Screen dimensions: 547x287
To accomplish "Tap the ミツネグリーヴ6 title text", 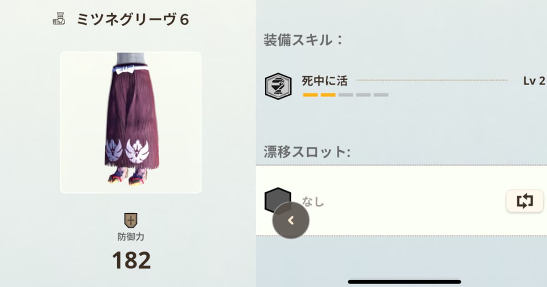I will click(x=133, y=20).
